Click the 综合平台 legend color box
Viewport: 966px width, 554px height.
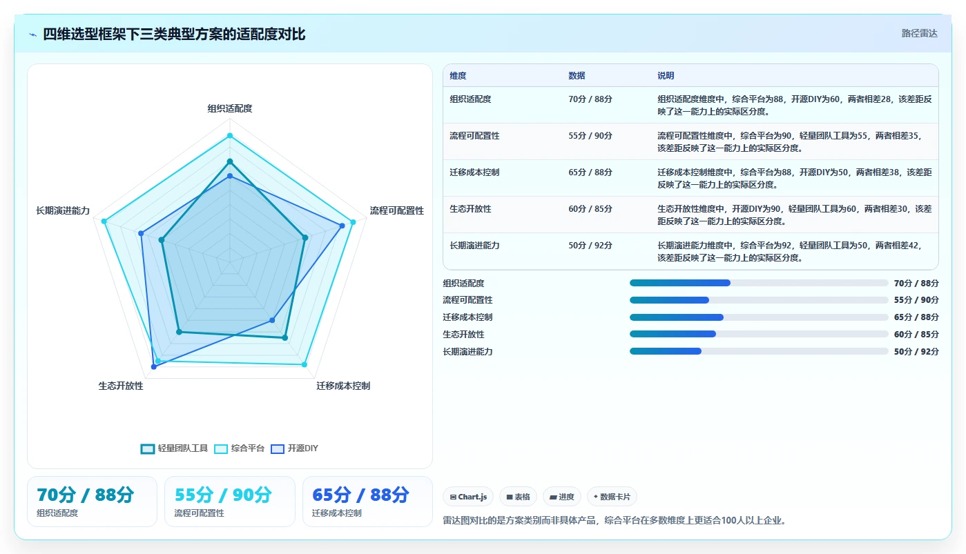(x=221, y=448)
